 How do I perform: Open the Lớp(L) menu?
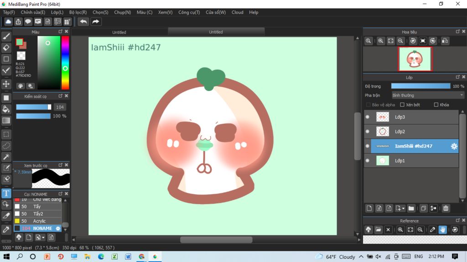click(57, 12)
